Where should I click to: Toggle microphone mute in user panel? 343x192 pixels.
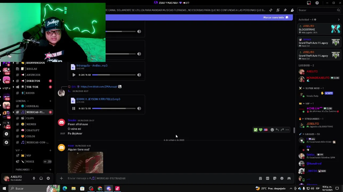point(34,178)
